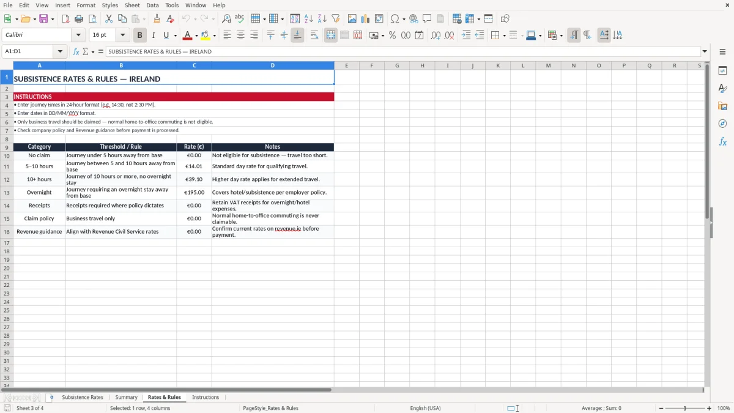The height and width of the screenshot is (413, 734).
Task: Click the Save document icon
Action: [x=43, y=19]
